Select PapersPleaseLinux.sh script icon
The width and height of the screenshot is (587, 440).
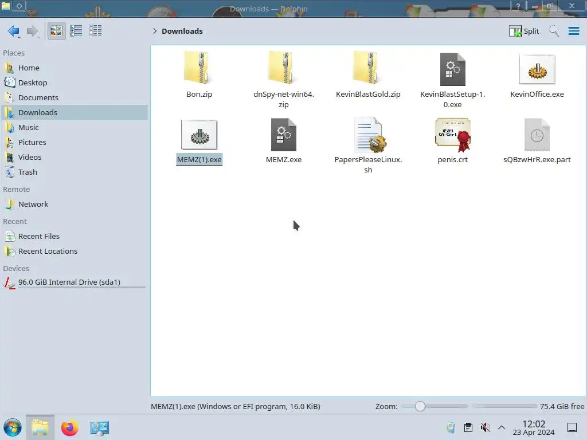370,135
